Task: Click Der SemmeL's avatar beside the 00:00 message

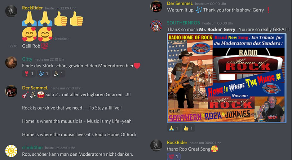Action: (156, 6)
